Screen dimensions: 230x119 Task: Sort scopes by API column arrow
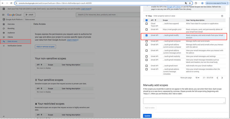tap(155, 20)
